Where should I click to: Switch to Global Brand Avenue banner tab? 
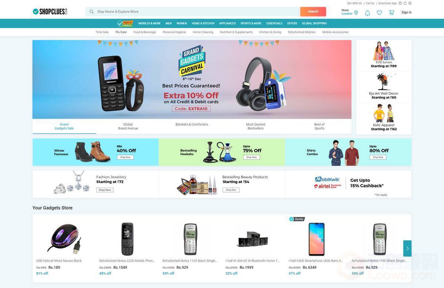(x=128, y=126)
